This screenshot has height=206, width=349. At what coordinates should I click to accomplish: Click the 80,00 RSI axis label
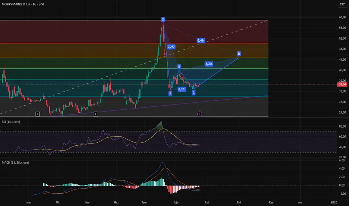[343, 126]
